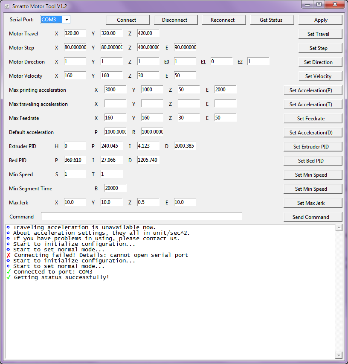Click the Set Acceleration(T) button

313,105
